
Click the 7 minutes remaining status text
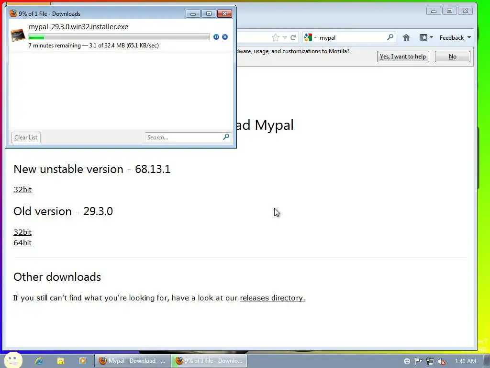(x=93, y=46)
